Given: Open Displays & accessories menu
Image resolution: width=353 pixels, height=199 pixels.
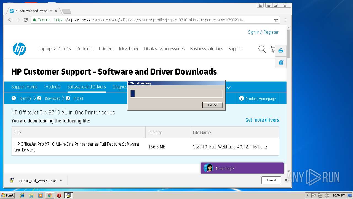Looking at the screenshot, I should (164, 49).
